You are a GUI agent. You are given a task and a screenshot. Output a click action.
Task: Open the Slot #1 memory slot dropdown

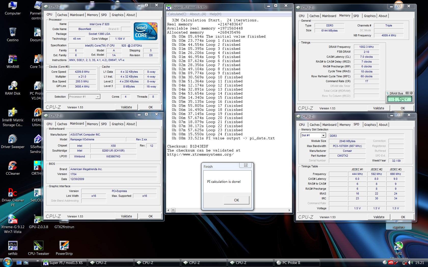click(323, 136)
